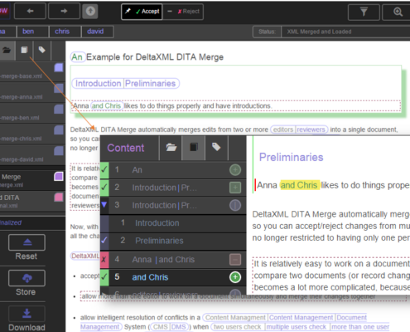Select the merge-david.xml file row
The image size is (410, 332).
(32, 155)
